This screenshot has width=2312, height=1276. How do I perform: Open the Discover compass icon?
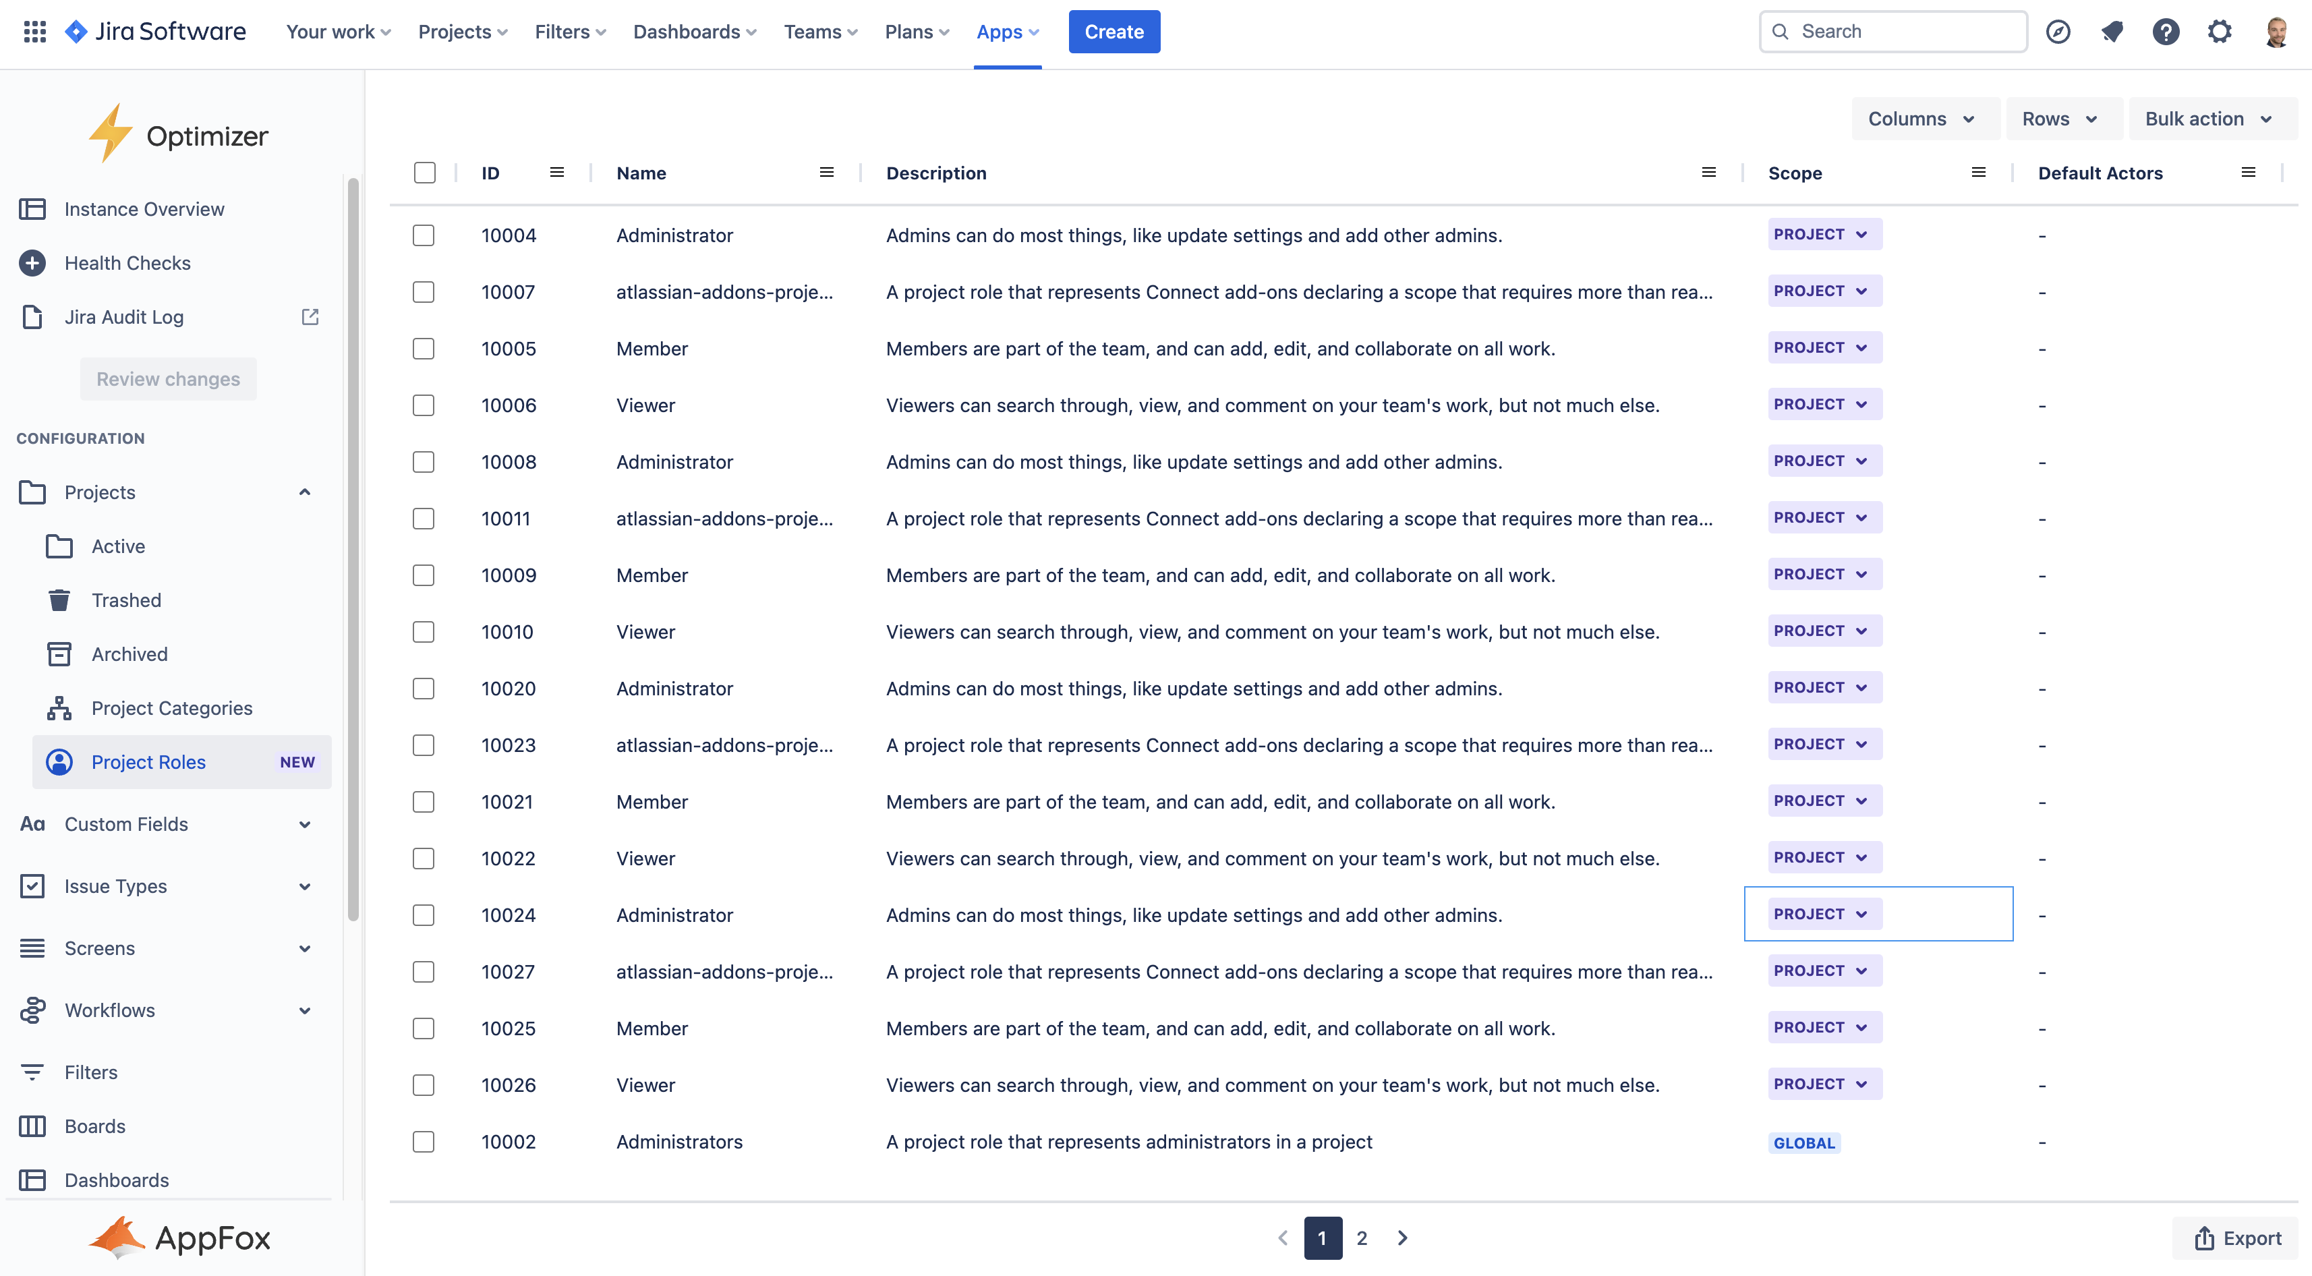[2058, 32]
